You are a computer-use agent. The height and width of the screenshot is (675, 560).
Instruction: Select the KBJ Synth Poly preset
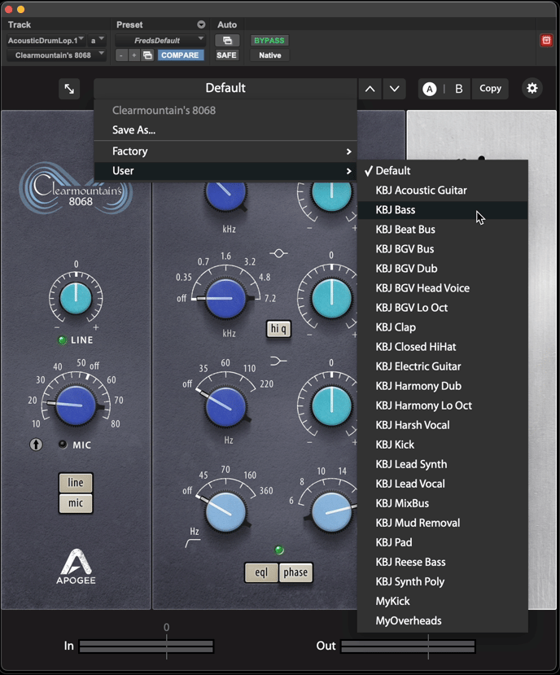tap(443, 581)
